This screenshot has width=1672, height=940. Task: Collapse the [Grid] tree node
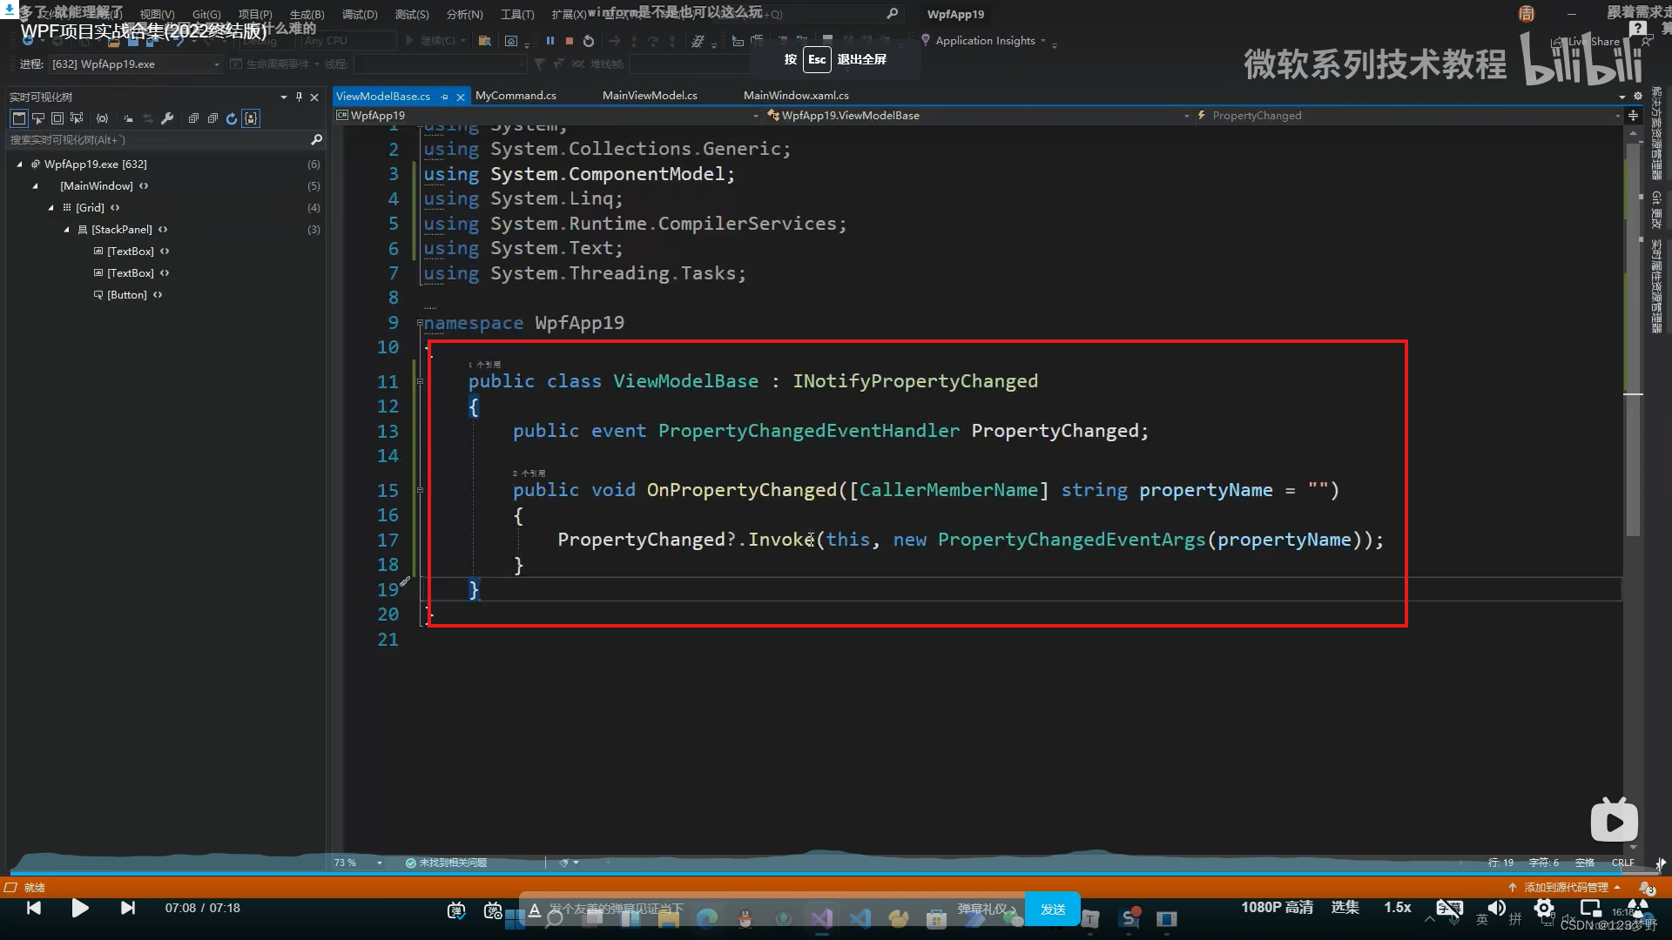[51, 208]
